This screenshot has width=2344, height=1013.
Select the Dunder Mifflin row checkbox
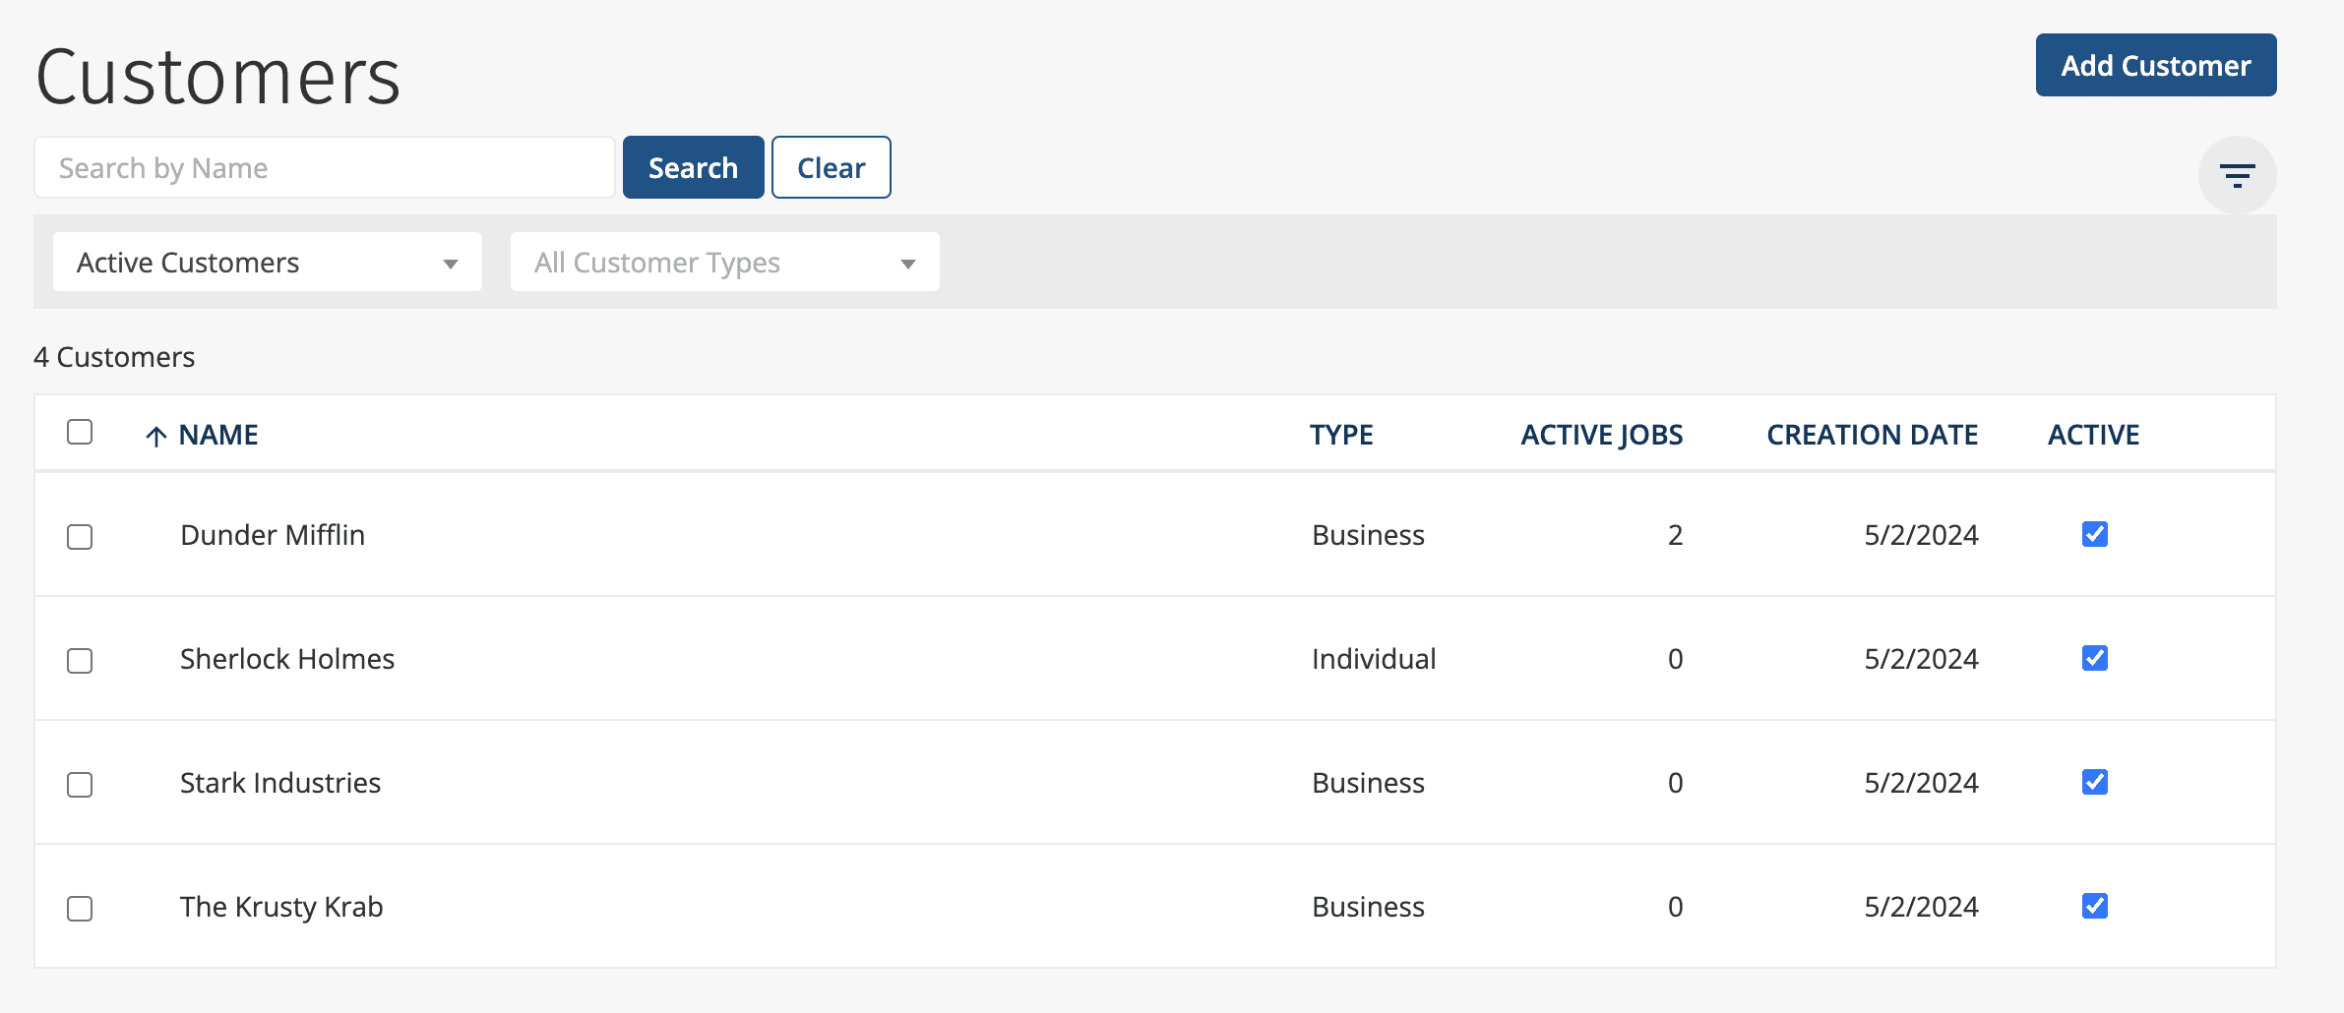click(x=80, y=536)
